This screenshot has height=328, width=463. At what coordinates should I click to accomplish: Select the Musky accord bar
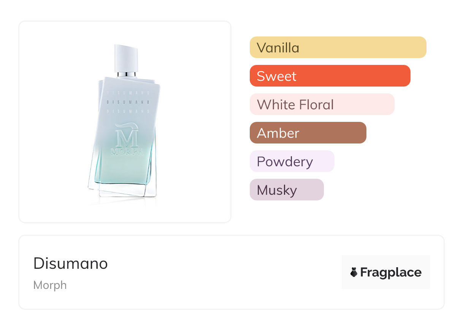click(286, 190)
